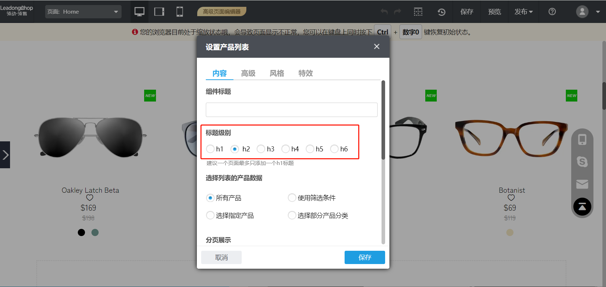Open the 页面 Home page dropdown
606x287 pixels.
(x=83, y=12)
